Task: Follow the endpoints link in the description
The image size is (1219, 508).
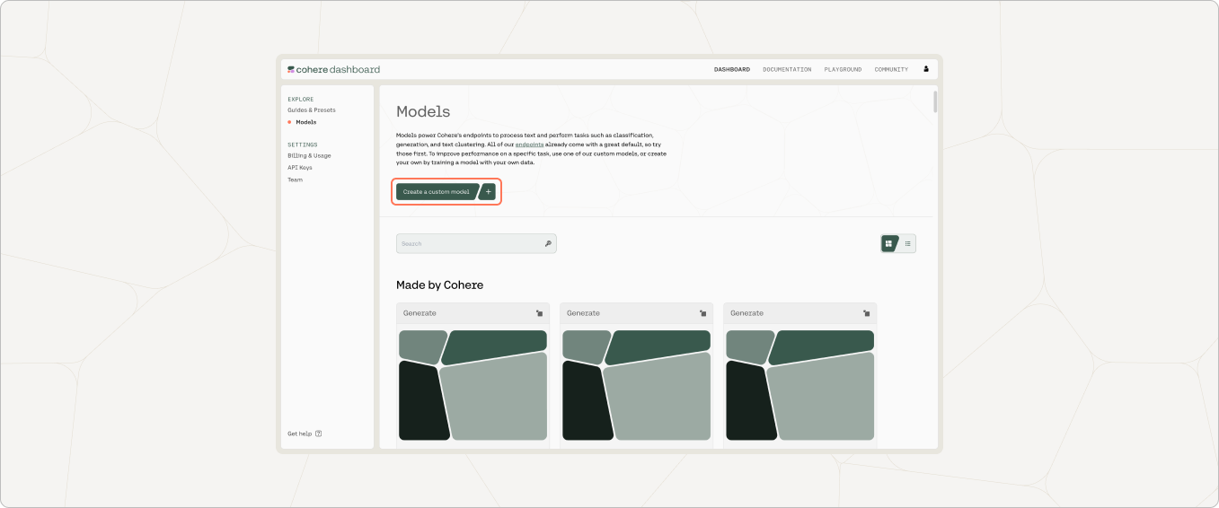Action: pyautogui.click(x=529, y=145)
